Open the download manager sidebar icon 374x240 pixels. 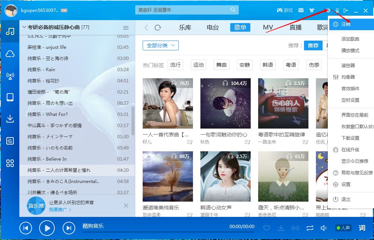click(x=10, y=119)
